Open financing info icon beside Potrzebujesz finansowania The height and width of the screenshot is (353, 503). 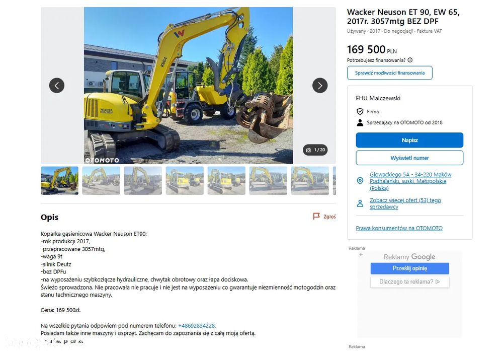410,60
